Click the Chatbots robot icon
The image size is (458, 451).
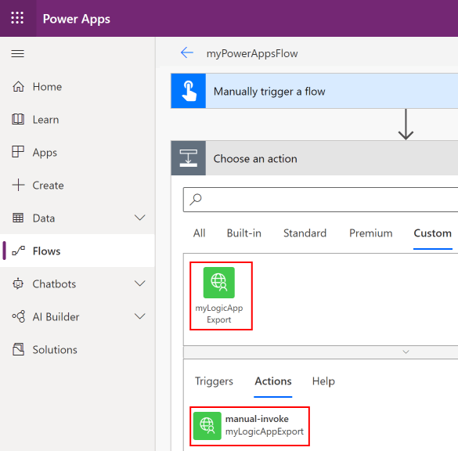(18, 283)
